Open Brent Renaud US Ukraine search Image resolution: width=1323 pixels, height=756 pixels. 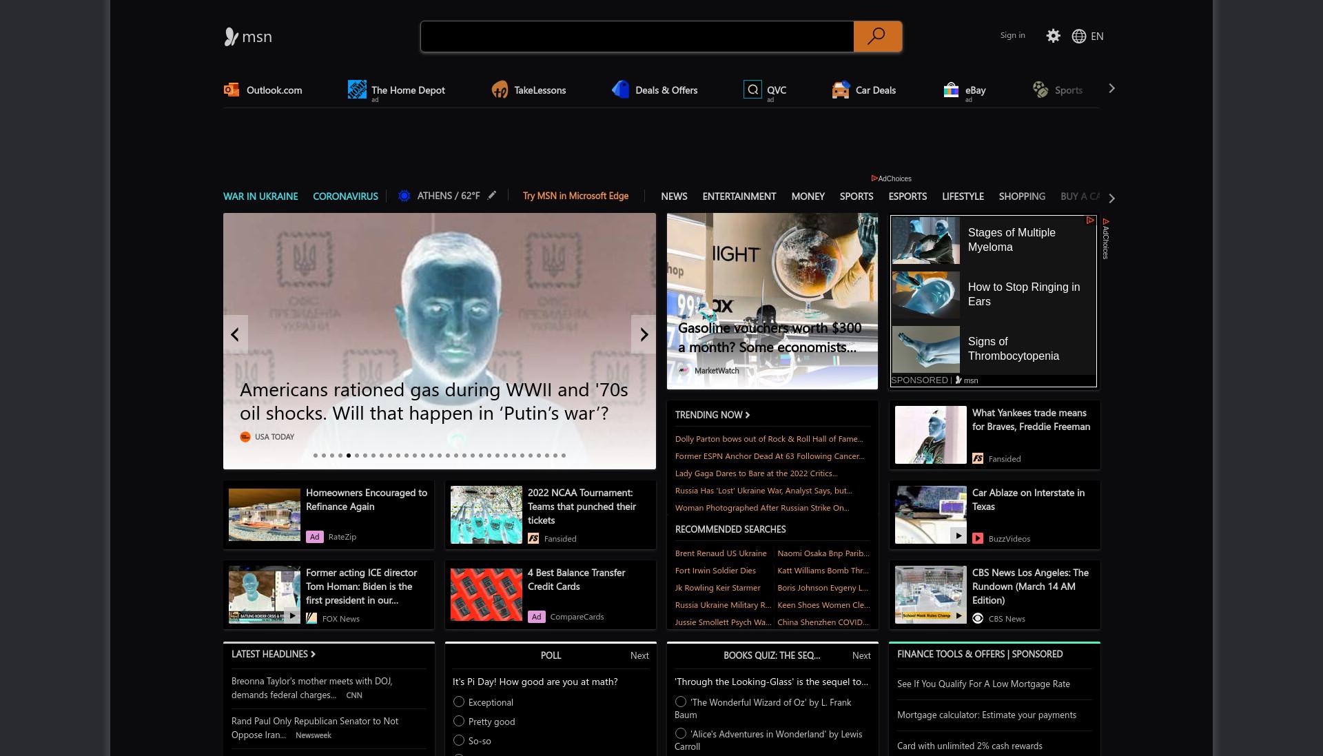[721, 553]
